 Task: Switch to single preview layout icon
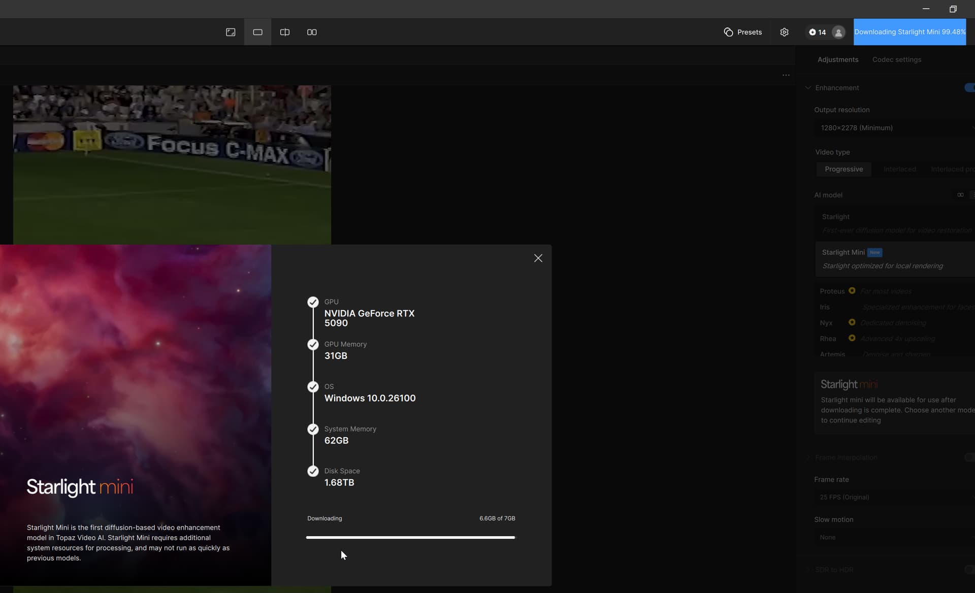tap(257, 32)
